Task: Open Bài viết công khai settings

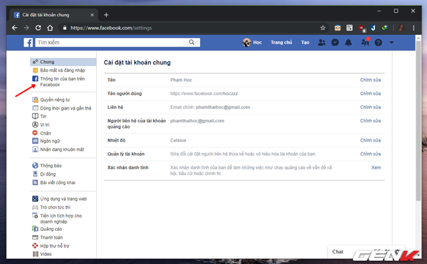Action: click(x=57, y=183)
